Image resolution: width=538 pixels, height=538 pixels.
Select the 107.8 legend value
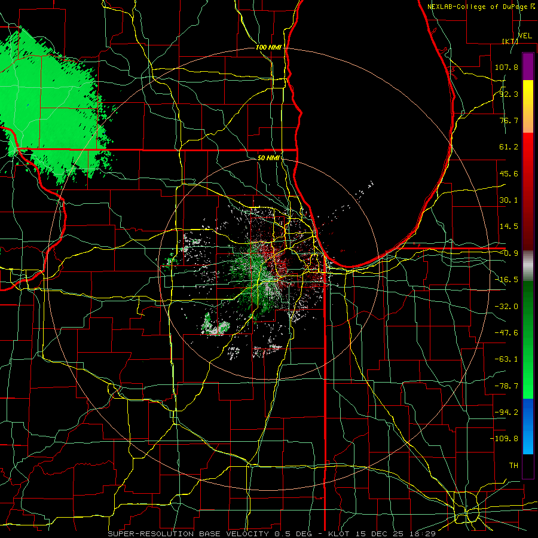pyautogui.click(x=506, y=67)
